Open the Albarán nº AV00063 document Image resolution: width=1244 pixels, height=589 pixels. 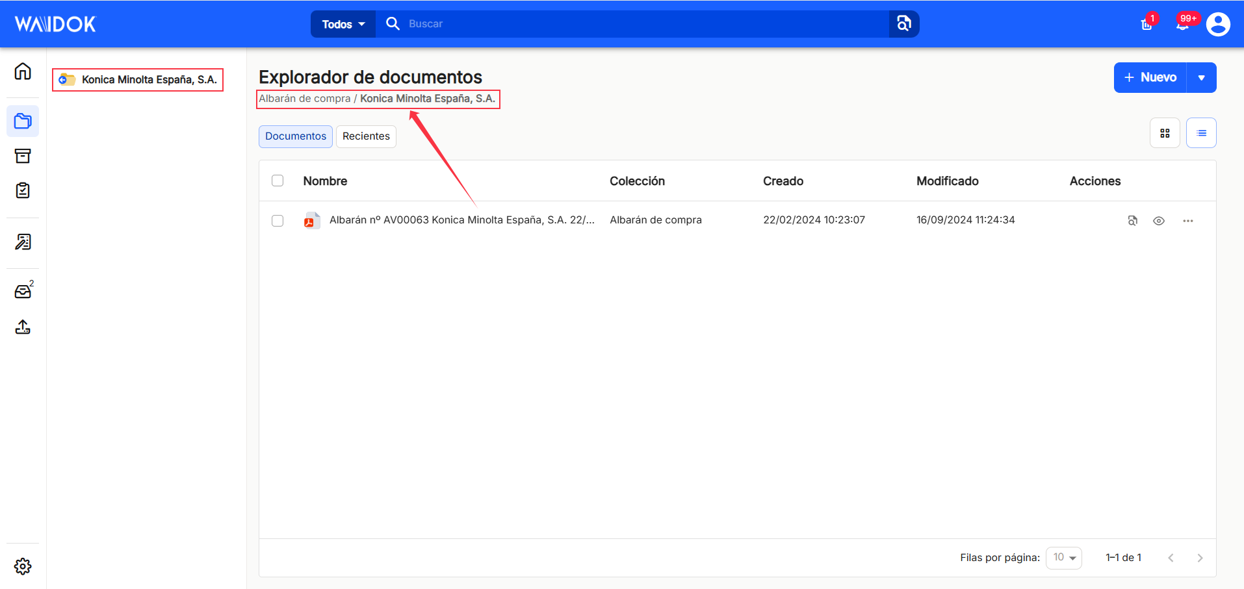pos(461,220)
